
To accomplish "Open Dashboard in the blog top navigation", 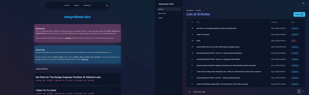I will click(x=87, y=5).
